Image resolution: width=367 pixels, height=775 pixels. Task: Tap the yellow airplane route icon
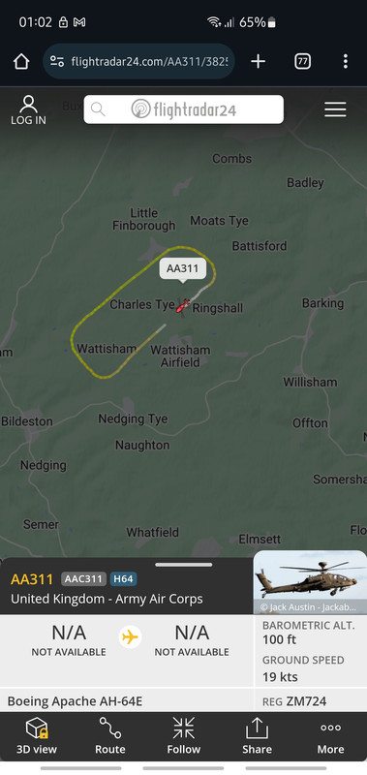click(130, 637)
